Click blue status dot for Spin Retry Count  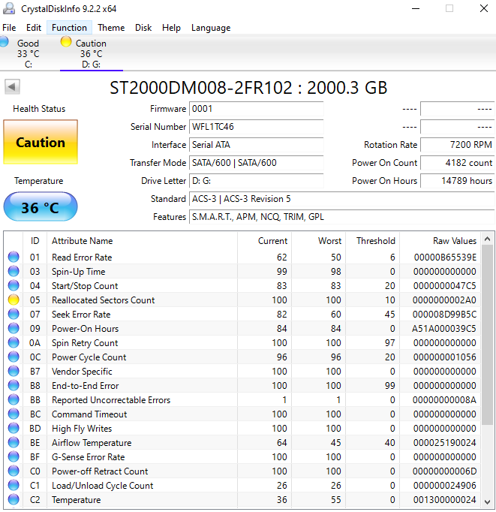14,343
